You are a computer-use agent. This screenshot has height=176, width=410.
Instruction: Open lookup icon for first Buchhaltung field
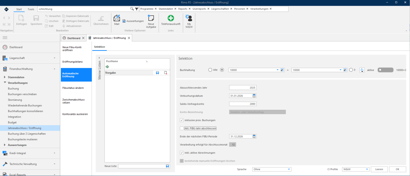click(x=282, y=70)
